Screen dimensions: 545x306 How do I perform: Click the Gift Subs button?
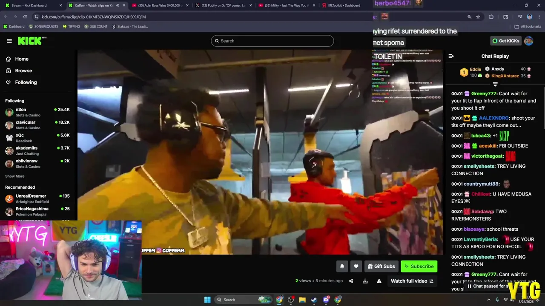coord(381,266)
